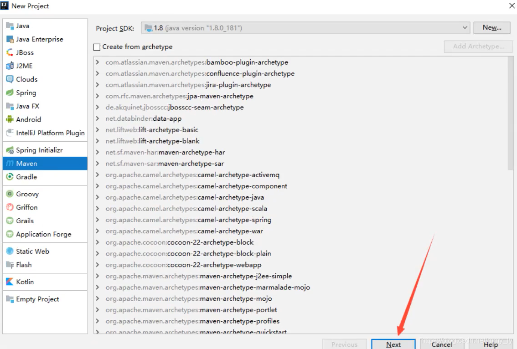This screenshot has width=517, height=349.
Task: Click the Java FX icon
Action: point(10,106)
